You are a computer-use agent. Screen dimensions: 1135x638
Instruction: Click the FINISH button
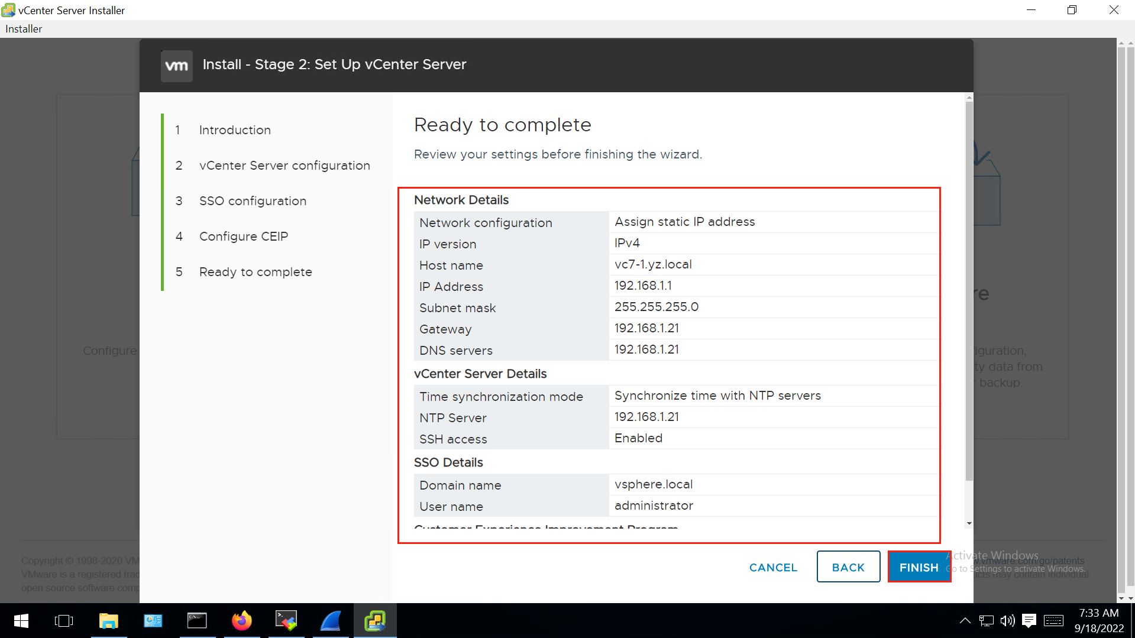tap(919, 567)
